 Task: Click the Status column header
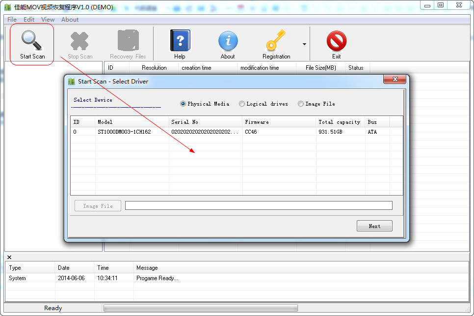(x=358, y=68)
